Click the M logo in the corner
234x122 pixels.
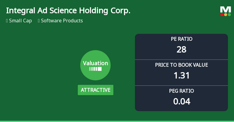point(225,9)
